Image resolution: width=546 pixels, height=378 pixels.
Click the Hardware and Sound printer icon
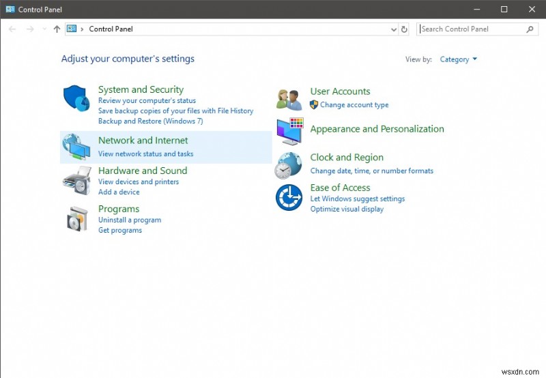[x=76, y=180]
